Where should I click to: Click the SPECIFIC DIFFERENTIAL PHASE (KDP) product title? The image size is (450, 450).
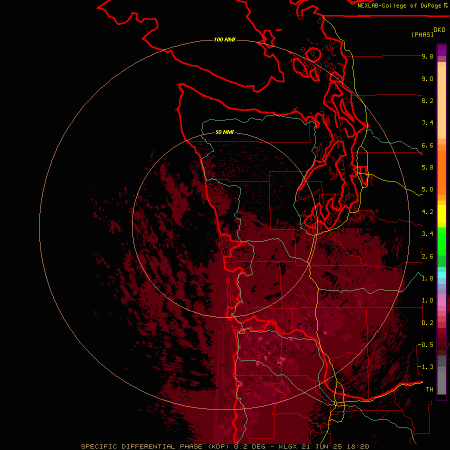(155, 446)
